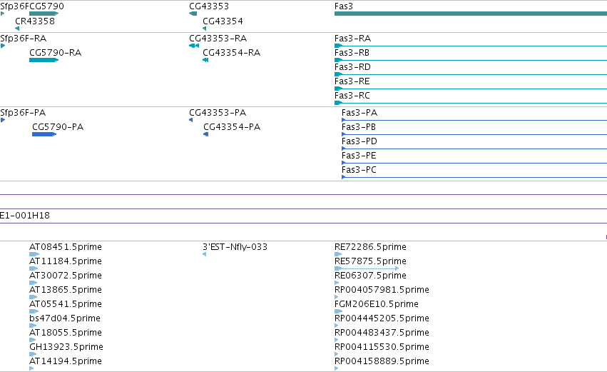
Task: Click the Fas3-RC transcript label
Action: 352,96
